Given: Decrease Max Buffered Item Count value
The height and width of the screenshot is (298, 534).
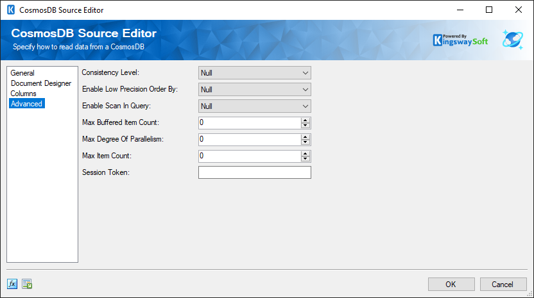Looking at the screenshot, I should click(x=305, y=126).
